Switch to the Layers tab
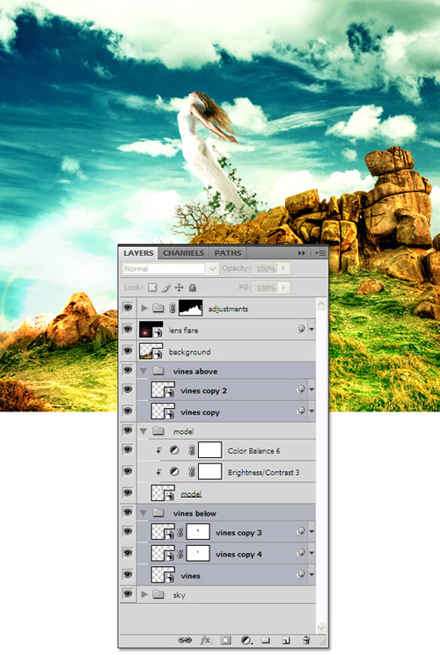The image size is (440, 655). point(138,253)
